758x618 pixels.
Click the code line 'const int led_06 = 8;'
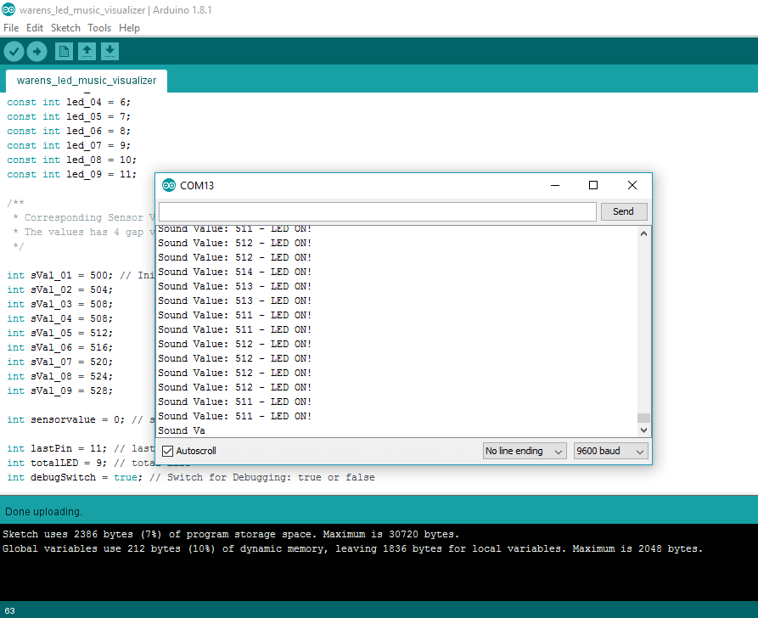point(69,131)
